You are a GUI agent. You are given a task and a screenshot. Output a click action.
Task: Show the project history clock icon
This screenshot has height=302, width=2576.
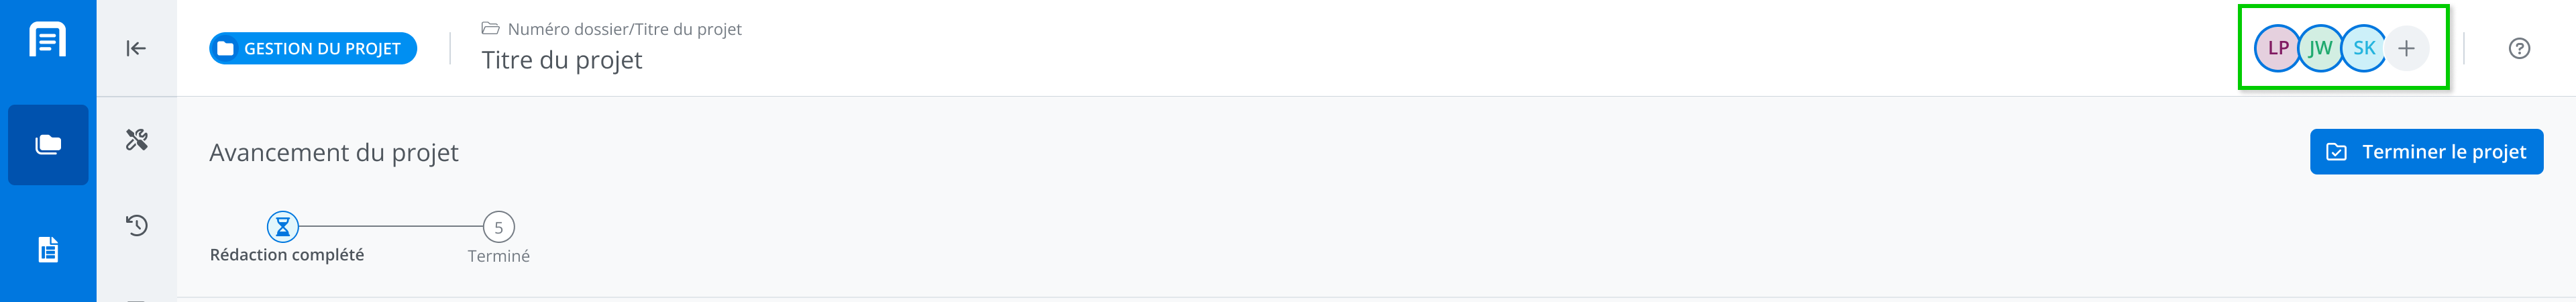point(137,225)
